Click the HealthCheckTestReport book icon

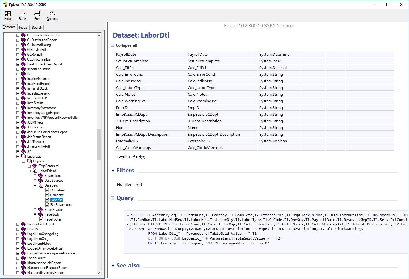point(23,64)
